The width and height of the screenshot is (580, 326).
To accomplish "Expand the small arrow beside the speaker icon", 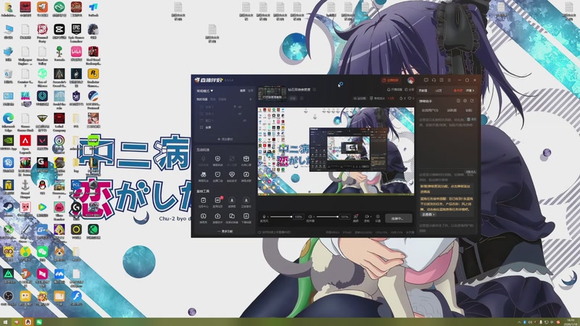I will pos(314,217).
